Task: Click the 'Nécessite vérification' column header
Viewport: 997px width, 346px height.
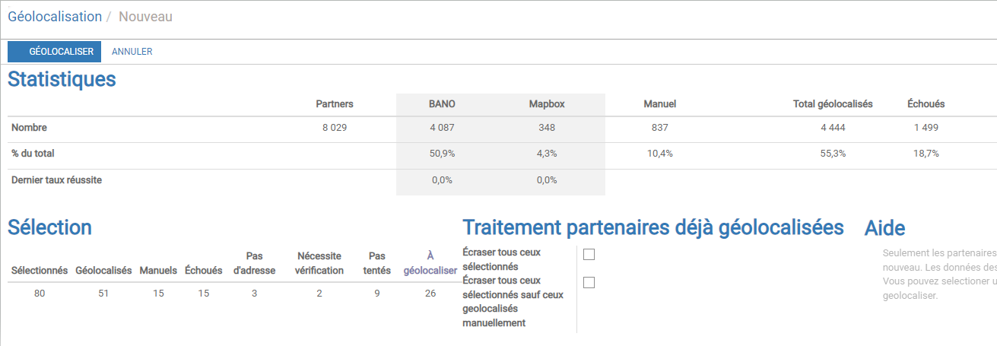Action: pyautogui.click(x=319, y=263)
